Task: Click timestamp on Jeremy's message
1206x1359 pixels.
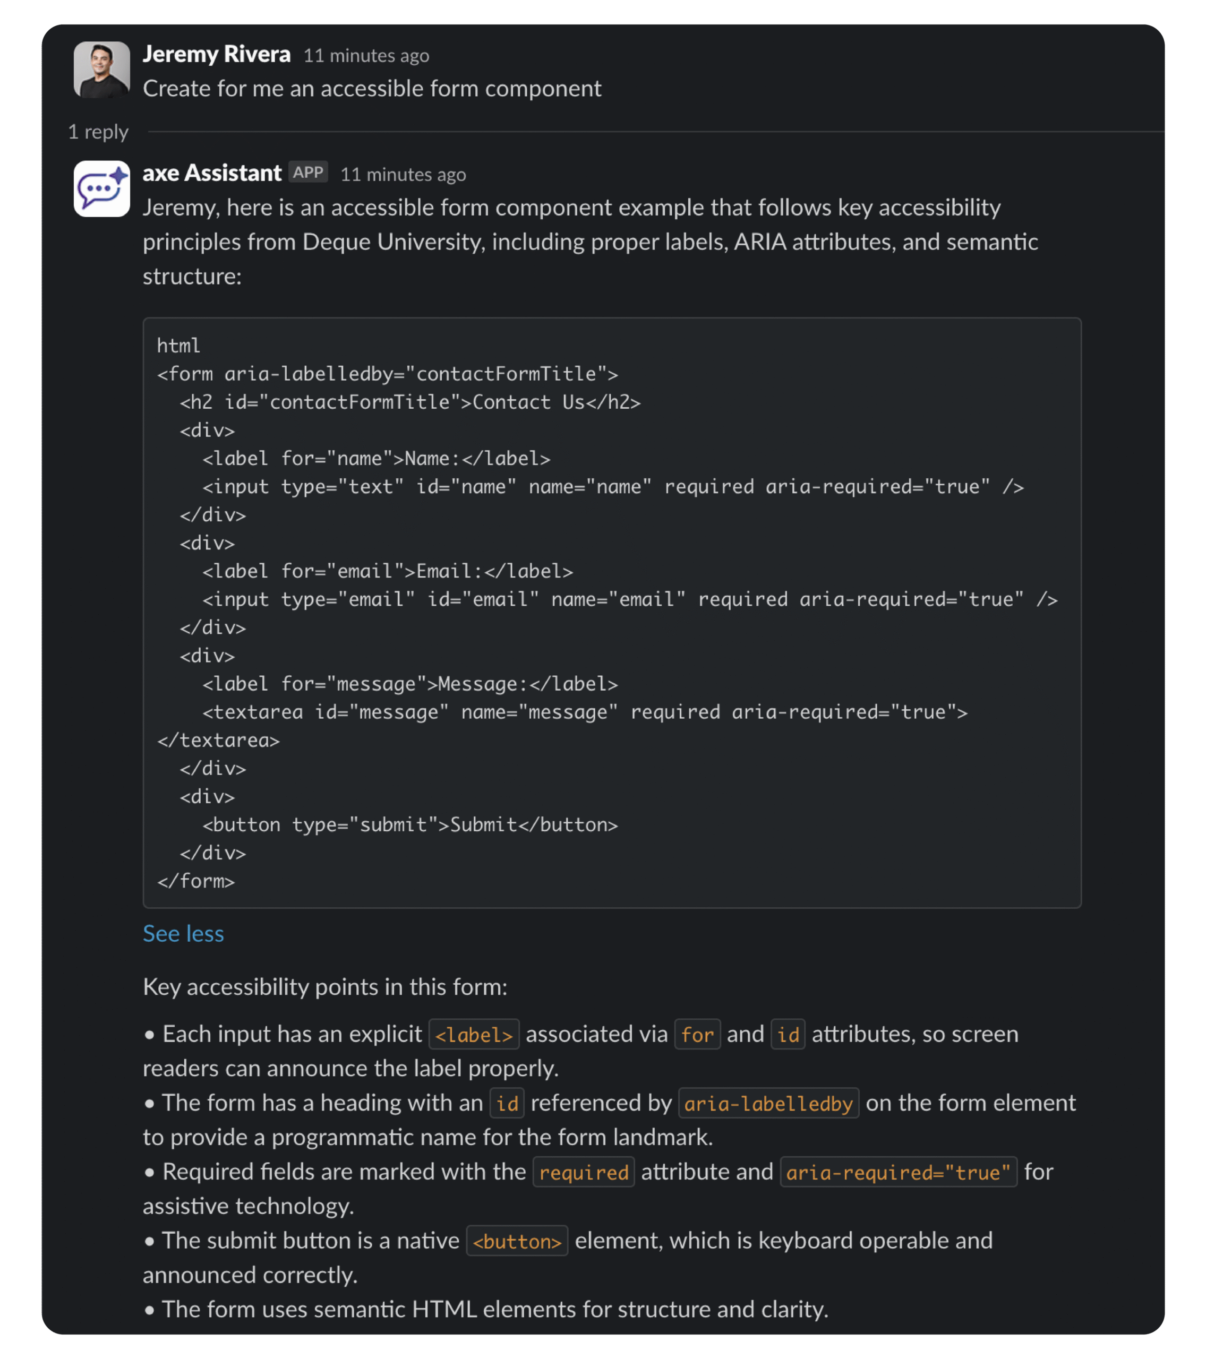Action: [x=366, y=56]
